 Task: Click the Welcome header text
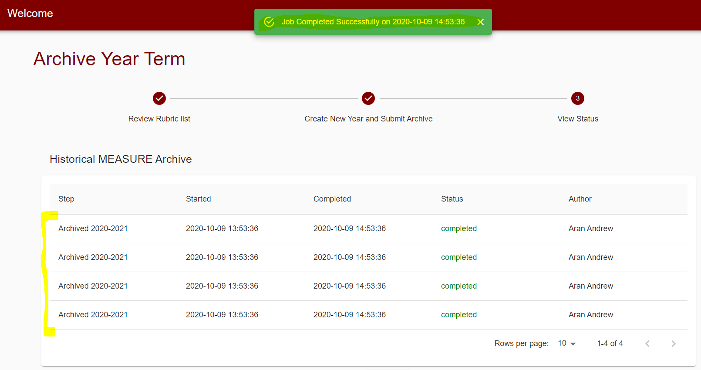pyautogui.click(x=30, y=13)
